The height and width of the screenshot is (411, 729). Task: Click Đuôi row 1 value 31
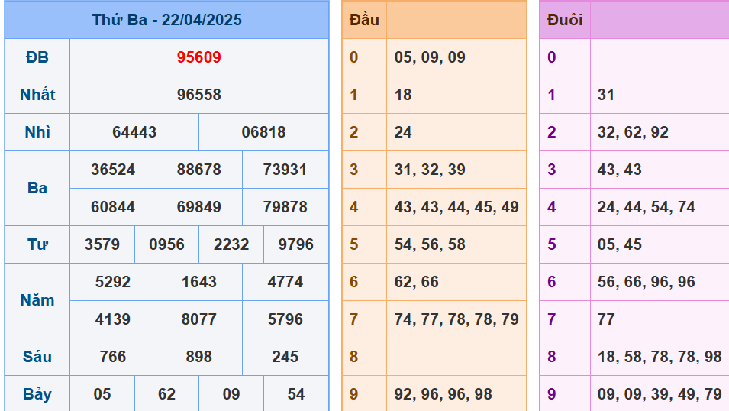point(606,95)
